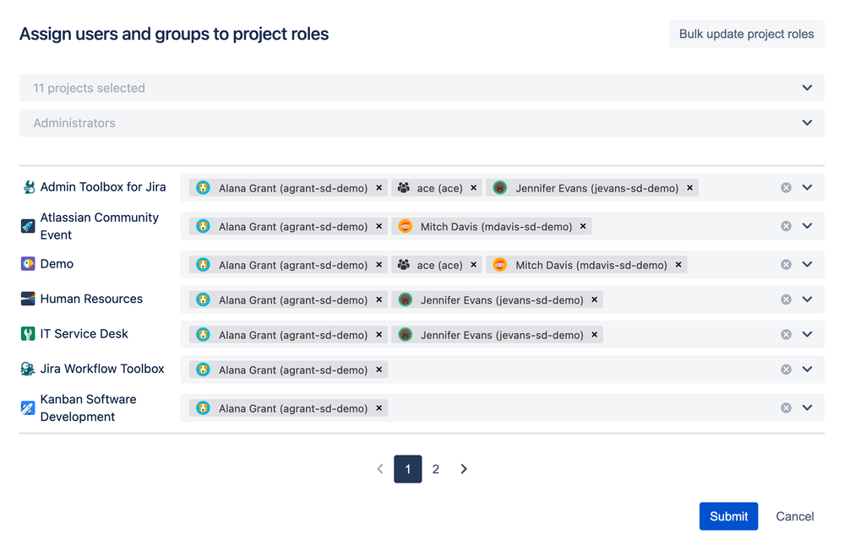Viewport: 844px width, 550px height.
Task: Click the Human Resources project icon
Action: tap(29, 299)
